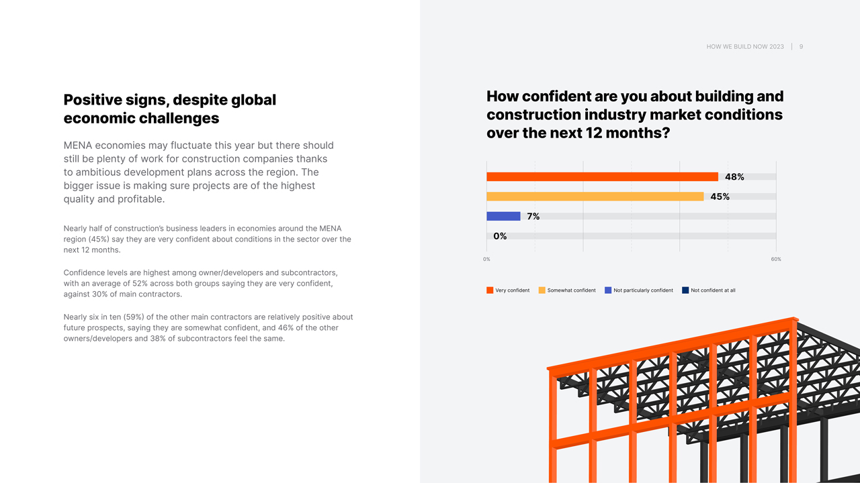Click the Nearly six in ten paragraph
860x483 pixels.
[x=208, y=328]
